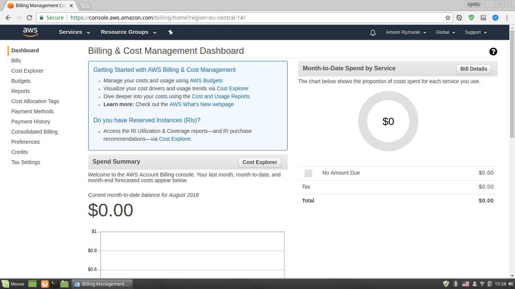Open the Artsom Ryzhanki account dropdown
515x289 pixels.
click(406, 32)
